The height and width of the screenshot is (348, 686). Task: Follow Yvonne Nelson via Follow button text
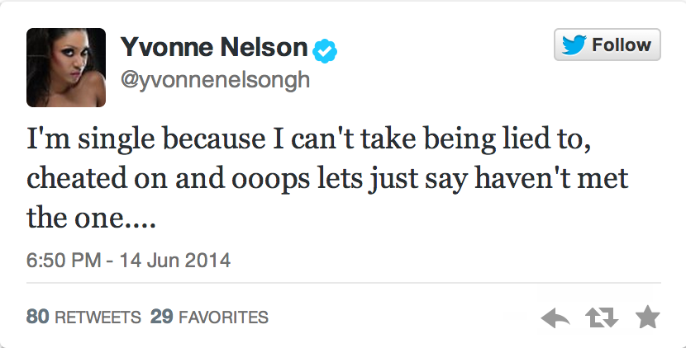(622, 45)
